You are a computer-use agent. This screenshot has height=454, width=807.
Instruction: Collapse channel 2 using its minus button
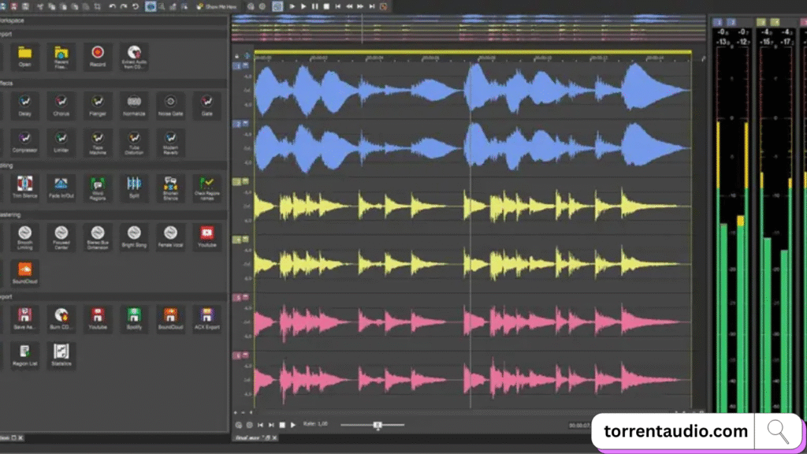(245, 125)
